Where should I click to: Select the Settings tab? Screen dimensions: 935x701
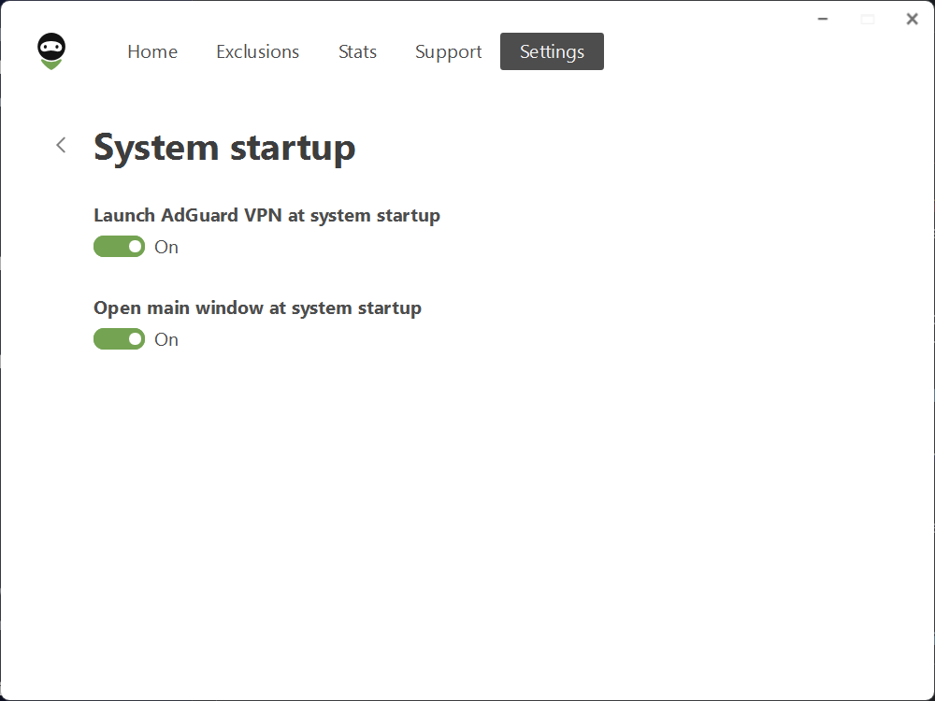[552, 51]
